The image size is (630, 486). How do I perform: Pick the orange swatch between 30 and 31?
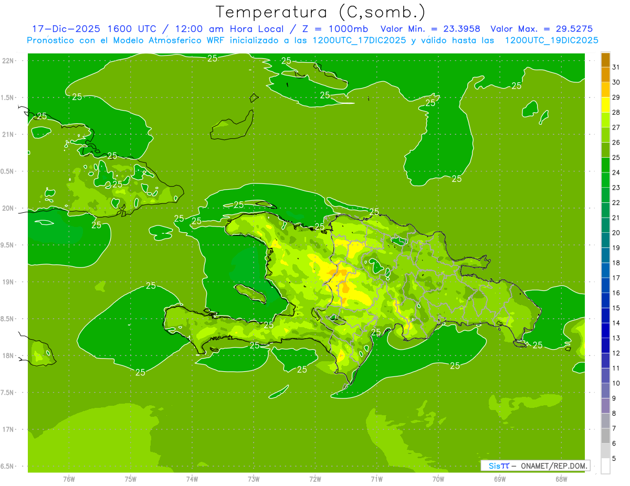(x=605, y=74)
